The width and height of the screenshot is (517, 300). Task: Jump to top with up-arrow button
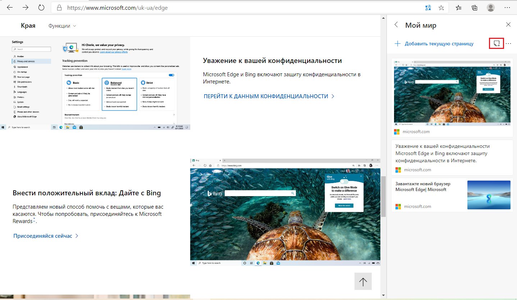point(363,281)
